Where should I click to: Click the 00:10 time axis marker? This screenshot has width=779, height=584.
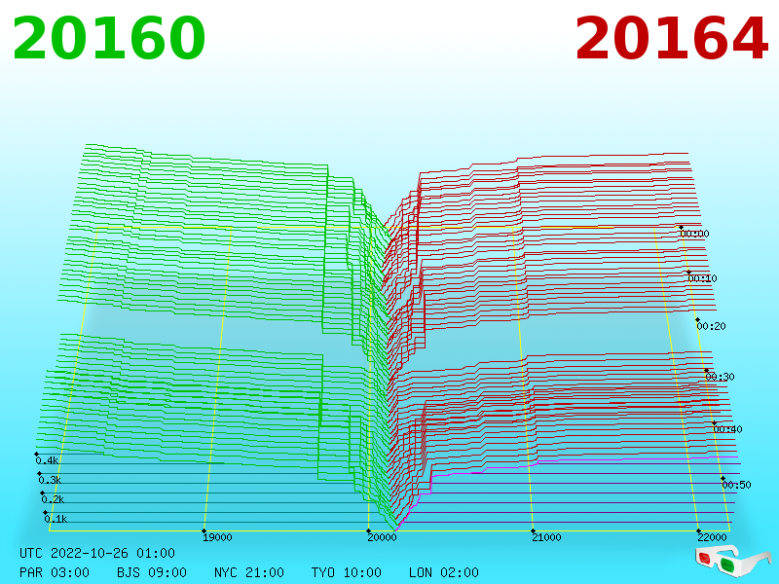pyautogui.click(x=702, y=278)
